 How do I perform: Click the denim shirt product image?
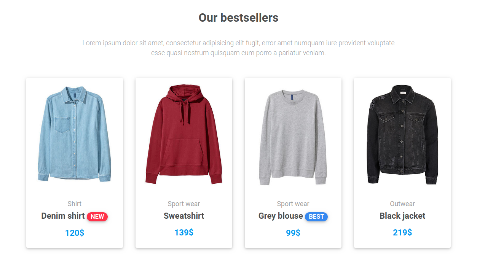(74, 133)
